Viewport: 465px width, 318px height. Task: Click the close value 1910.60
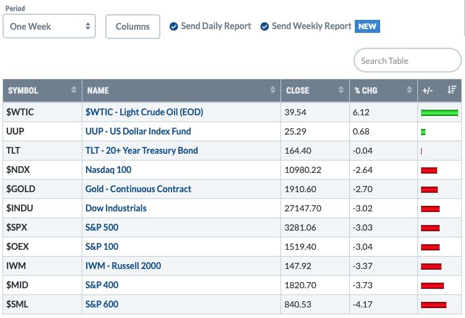pos(300,189)
